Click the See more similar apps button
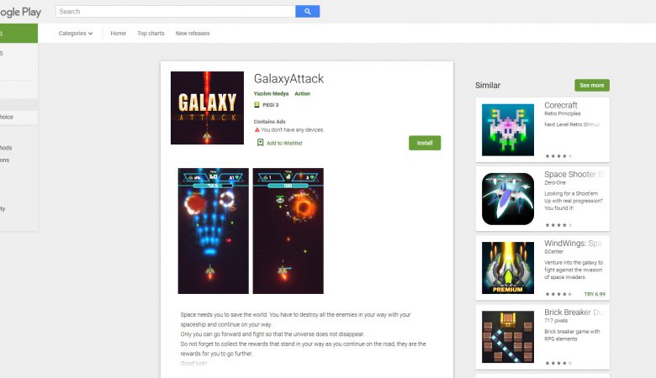The width and height of the screenshot is (656, 378). click(592, 85)
